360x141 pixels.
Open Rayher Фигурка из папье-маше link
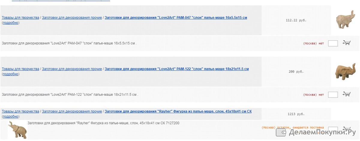pos(178,112)
